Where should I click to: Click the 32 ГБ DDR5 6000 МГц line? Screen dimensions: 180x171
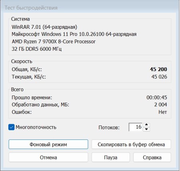pos(37,49)
